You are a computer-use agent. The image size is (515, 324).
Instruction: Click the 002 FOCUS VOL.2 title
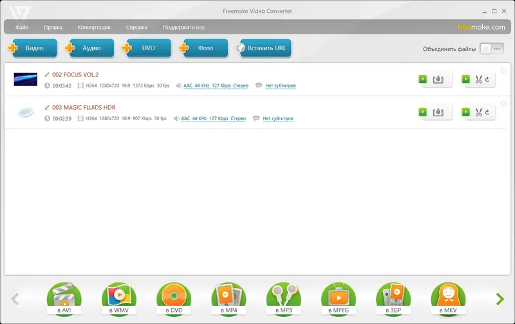click(x=75, y=75)
